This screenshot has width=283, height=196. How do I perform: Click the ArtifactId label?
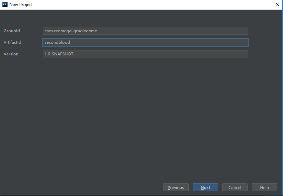pos(12,42)
